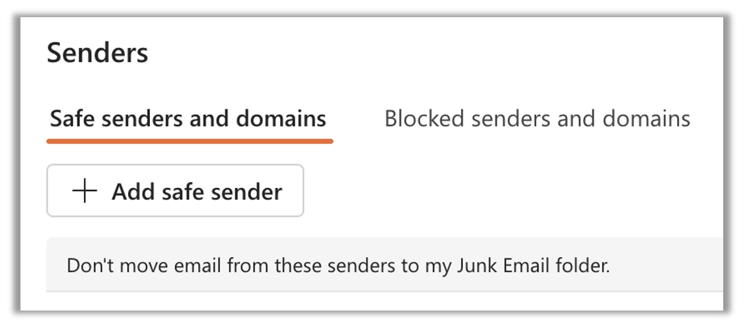Click the "Add safe sender" label text
The image size is (745, 327).
coord(196,191)
